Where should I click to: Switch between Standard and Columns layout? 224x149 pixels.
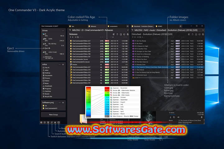48,122
